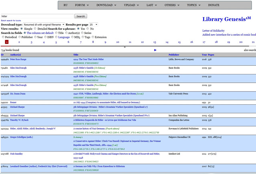This screenshot has height=174, width=256.
Task: Sort results by the Title column header
Action: point(76,55)
